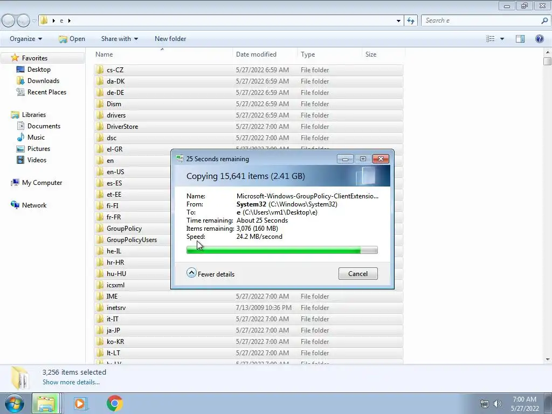This screenshot has height=414, width=552.
Task: Open My Computer in navigation pane
Action: click(x=42, y=182)
